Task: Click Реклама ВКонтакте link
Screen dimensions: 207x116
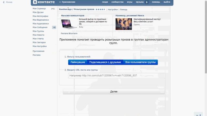Action: 69,34
